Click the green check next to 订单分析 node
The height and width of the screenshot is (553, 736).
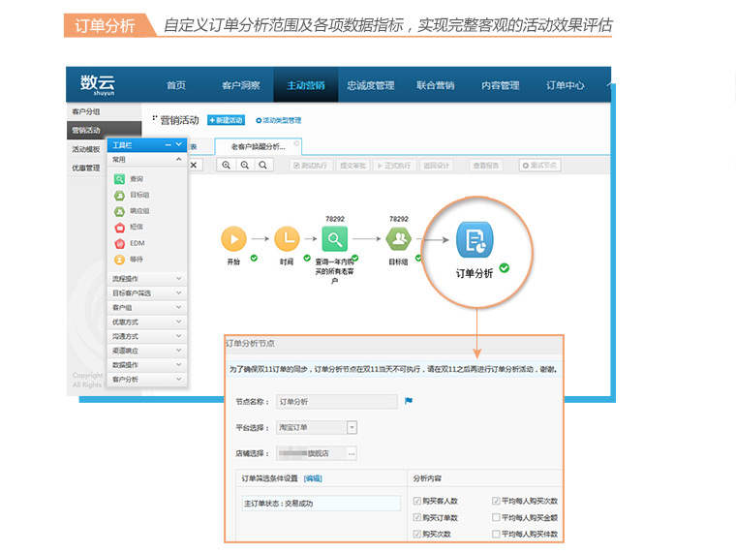(x=505, y=268)
